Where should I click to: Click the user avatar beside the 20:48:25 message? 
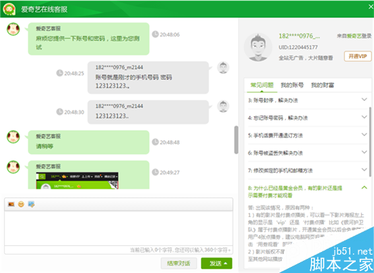pos(224,68)
